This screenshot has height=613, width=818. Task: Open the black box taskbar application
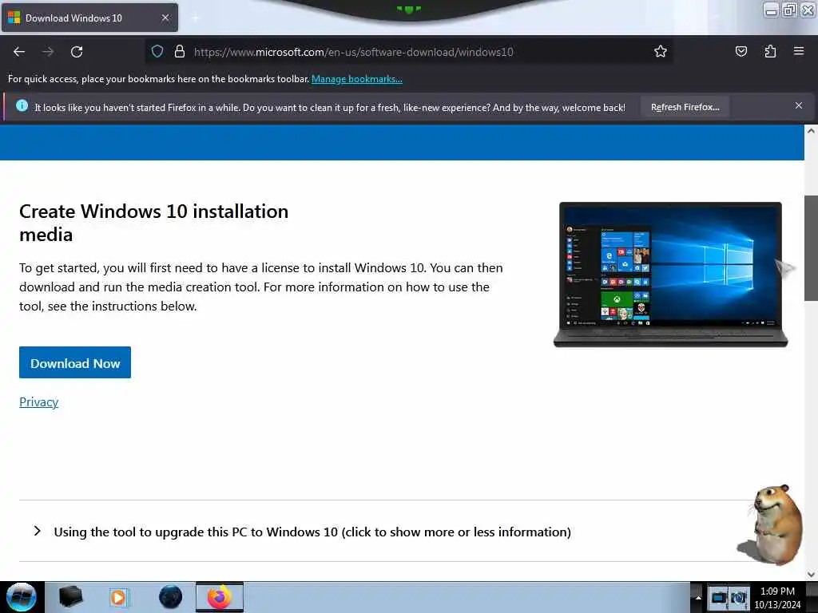tap(71, 597)
